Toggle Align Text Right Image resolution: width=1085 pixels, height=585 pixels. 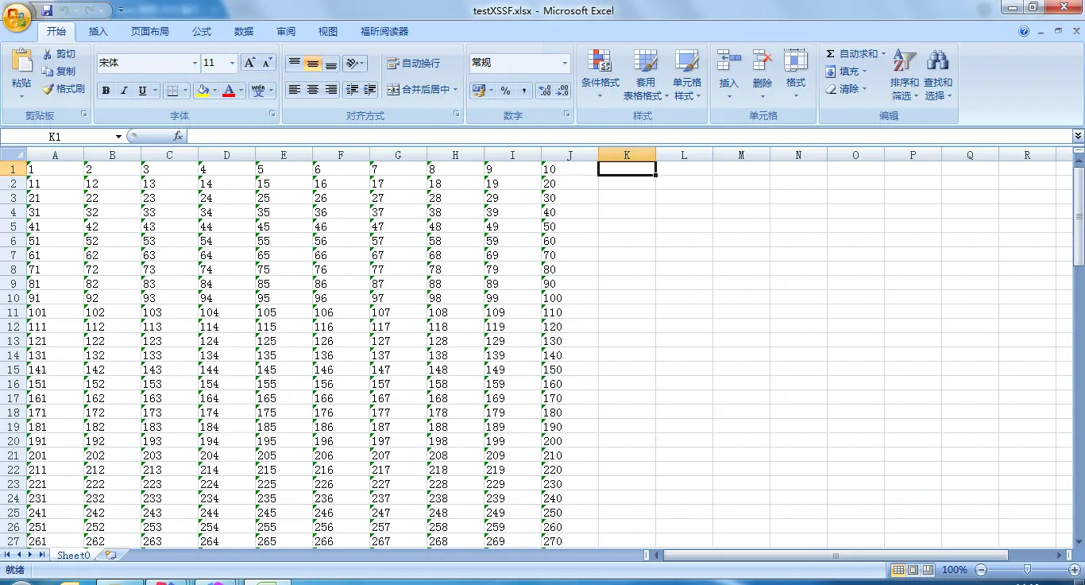click(x=331, y=90)
